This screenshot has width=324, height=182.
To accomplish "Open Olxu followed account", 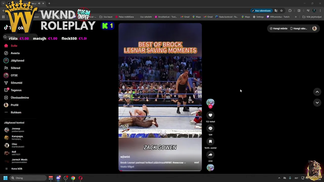I will click(14, 145).
